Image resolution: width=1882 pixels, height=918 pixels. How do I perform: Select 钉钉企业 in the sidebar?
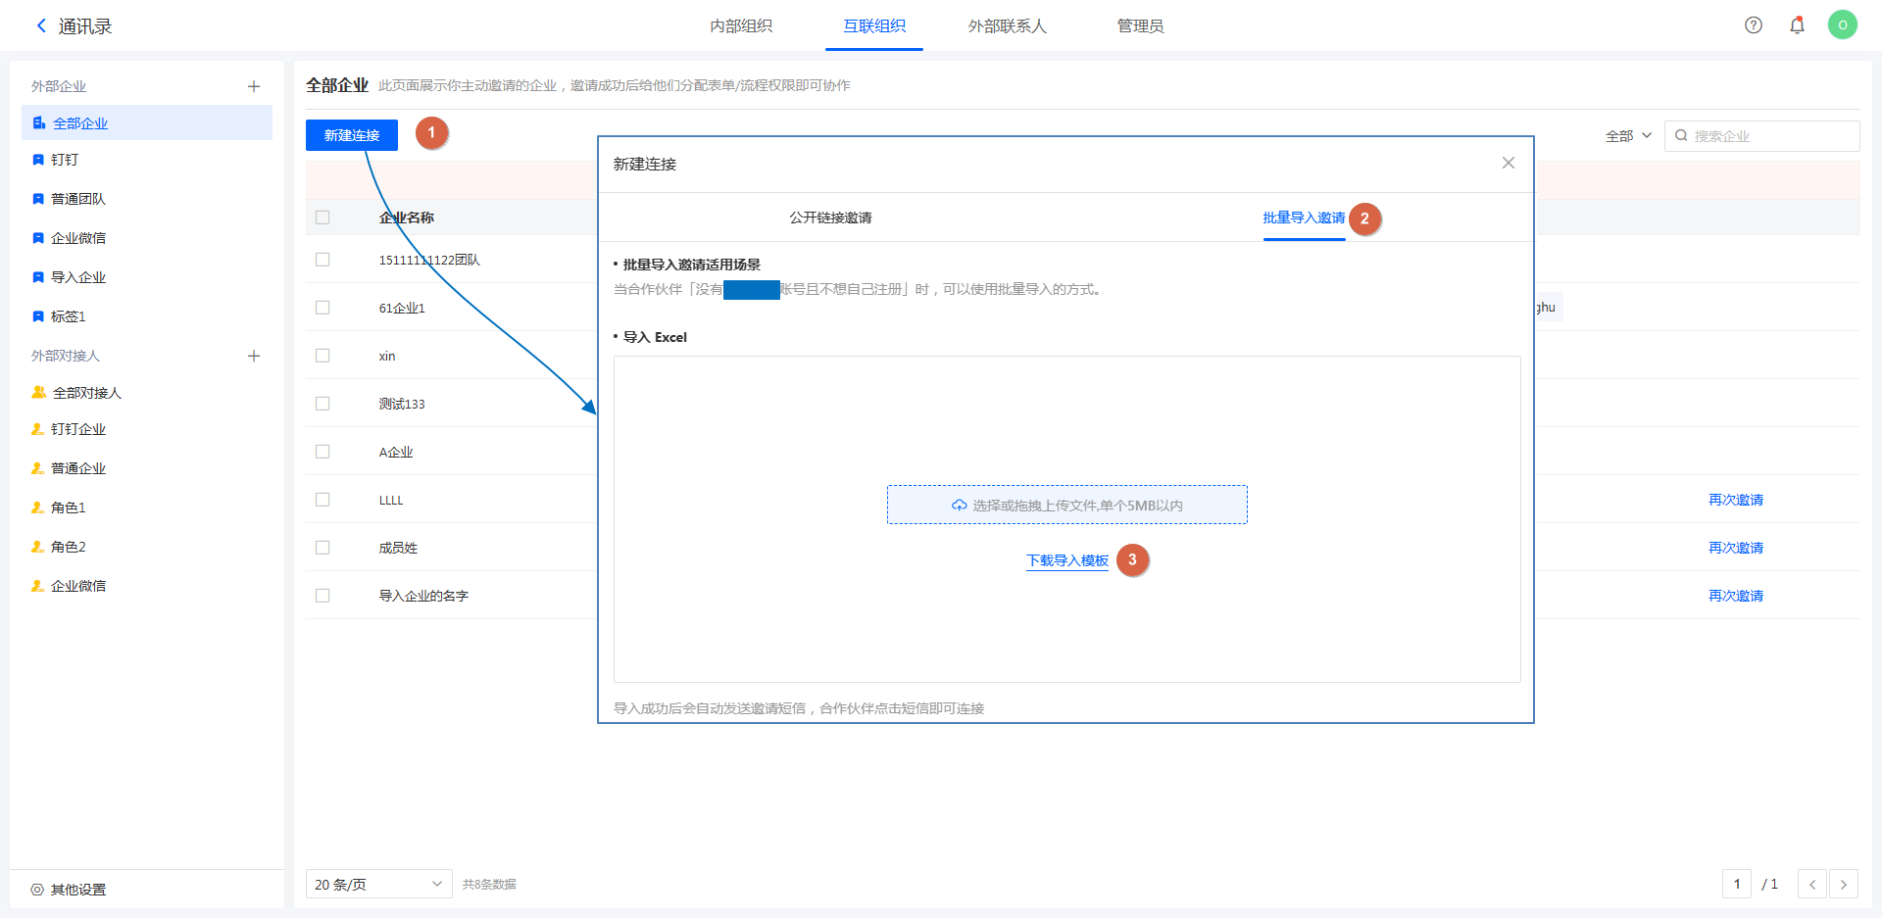coord(78,429)
